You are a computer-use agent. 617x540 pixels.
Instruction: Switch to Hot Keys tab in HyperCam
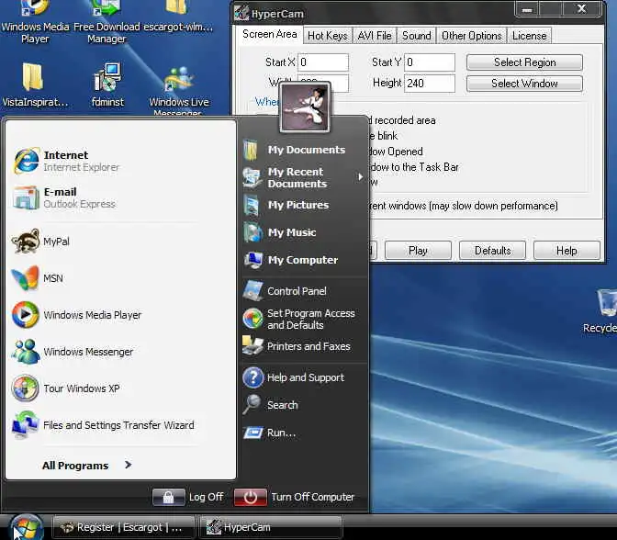coord(328,36)
